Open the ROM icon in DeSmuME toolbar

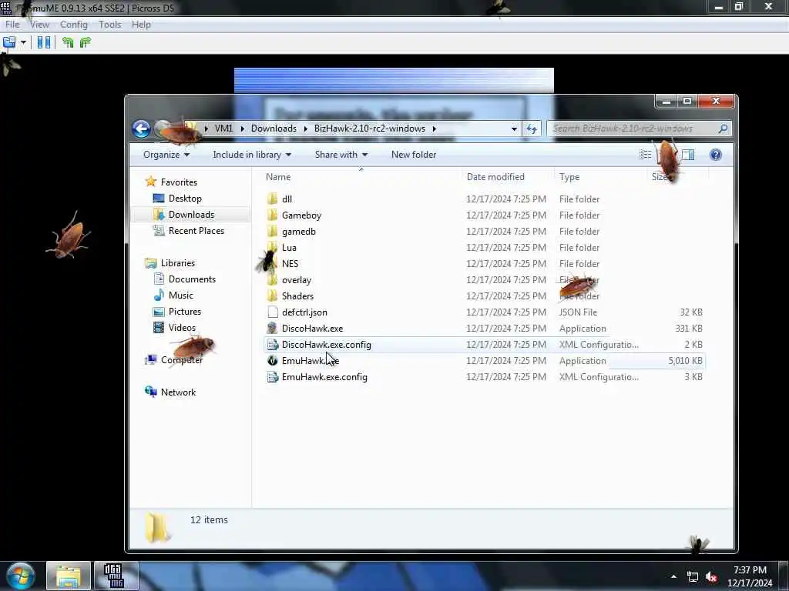[9, 43]
